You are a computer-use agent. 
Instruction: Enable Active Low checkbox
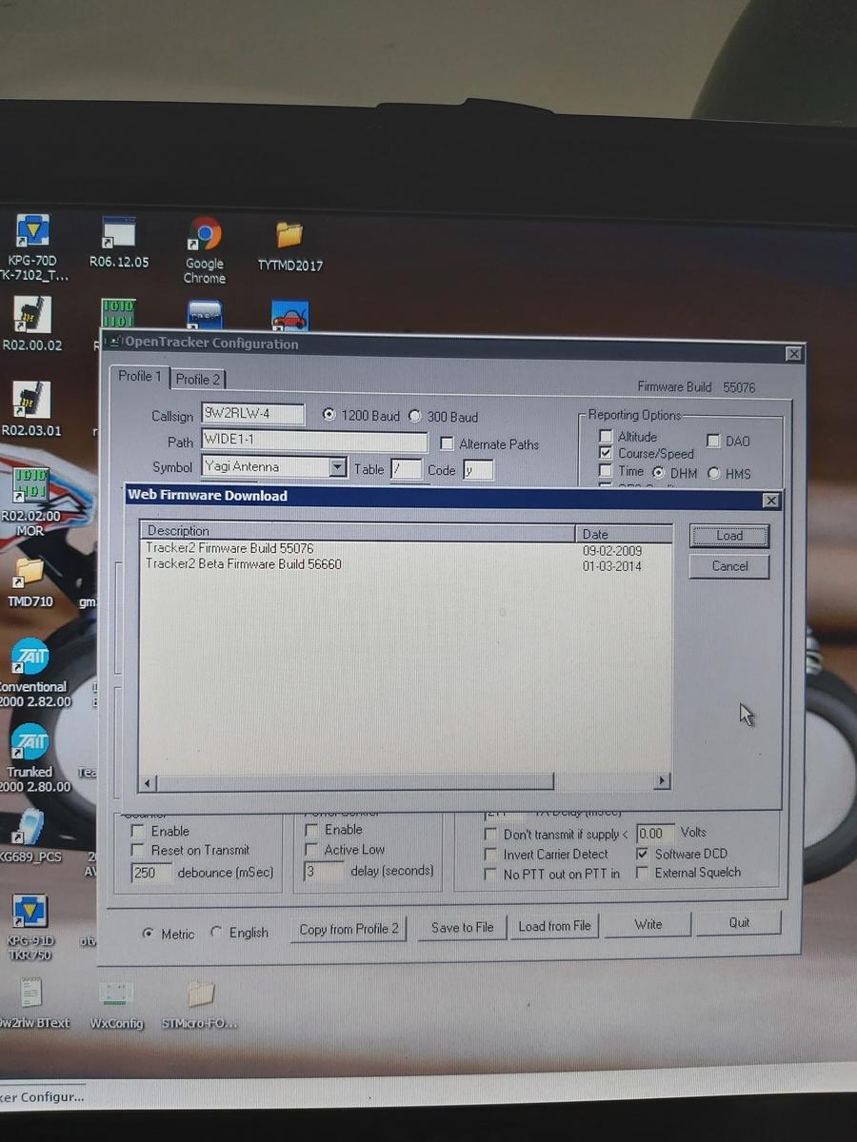[310, 850]
